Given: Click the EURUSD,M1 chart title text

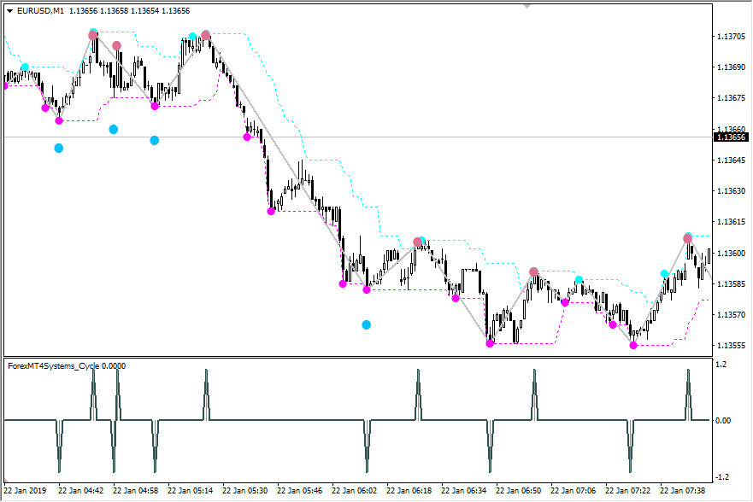Looking at the screenshot, I should pyautogui.click(x=39, y=11).
